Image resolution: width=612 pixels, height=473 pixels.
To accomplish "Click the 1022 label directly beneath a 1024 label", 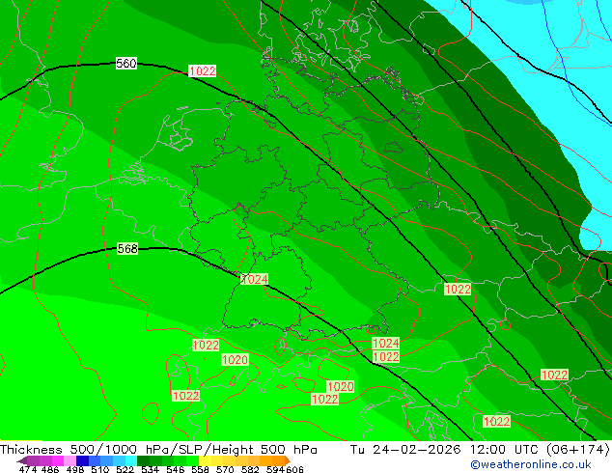I will click(385, 357).
